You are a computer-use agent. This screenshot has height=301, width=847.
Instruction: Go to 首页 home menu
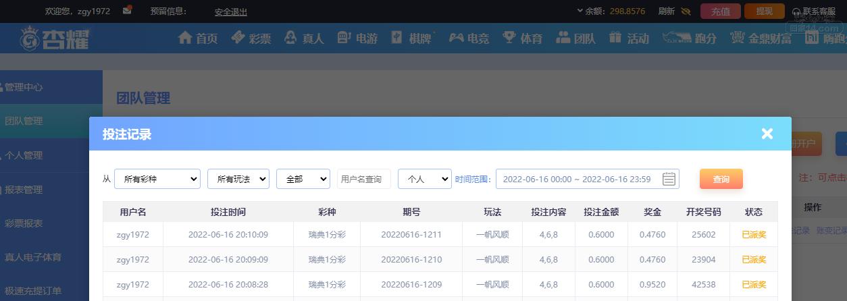click(x=197, y=38)
